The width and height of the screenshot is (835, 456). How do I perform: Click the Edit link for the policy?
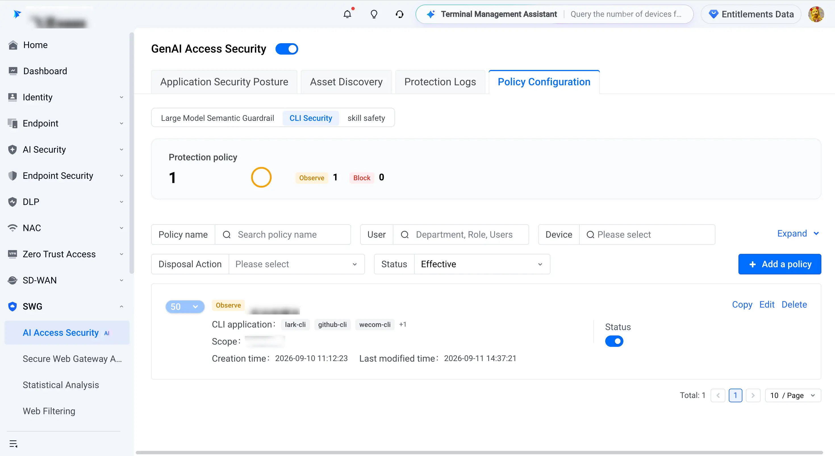(767, 304)
